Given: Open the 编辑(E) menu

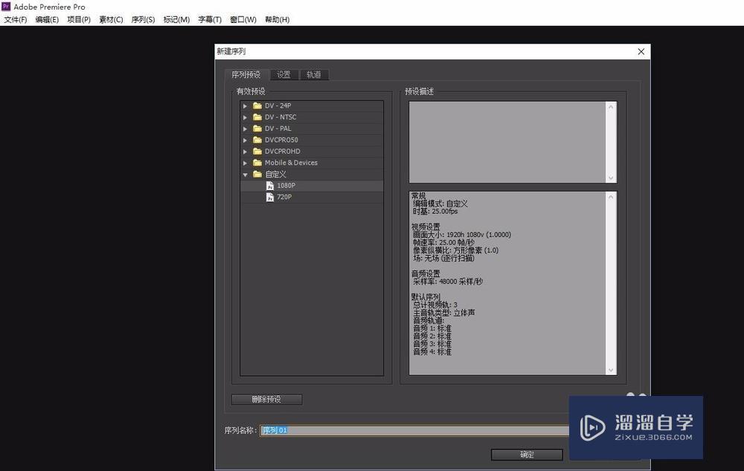Looking at the screenshot, I should 47,19.
